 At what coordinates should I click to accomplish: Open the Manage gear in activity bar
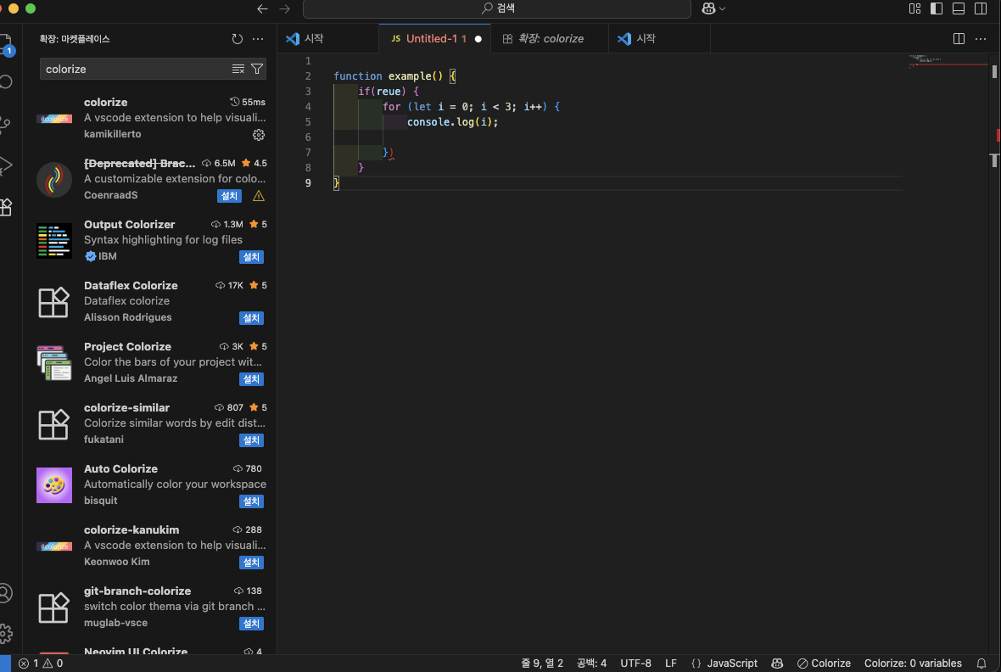pos(6,634)
